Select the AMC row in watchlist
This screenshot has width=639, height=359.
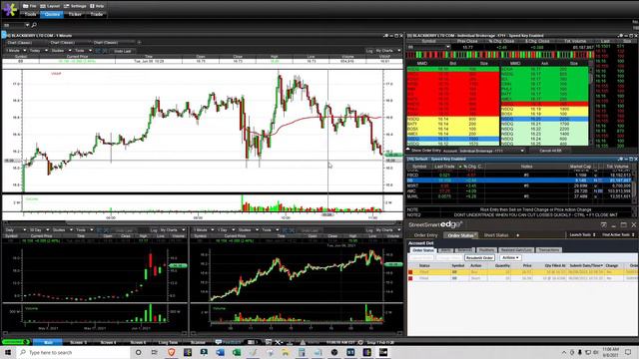519,190
